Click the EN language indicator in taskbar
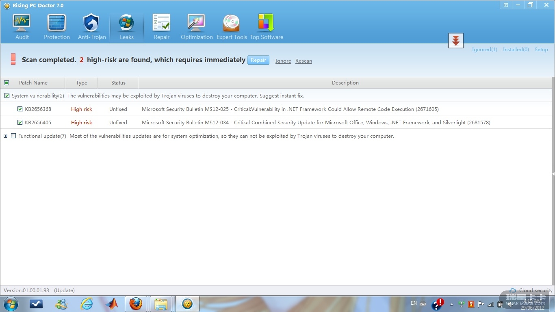The width and height of the screenshot is (555, 312). [414, 303]
